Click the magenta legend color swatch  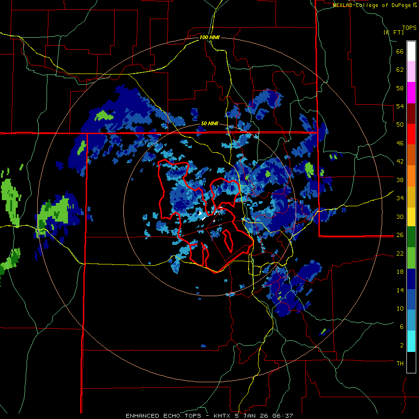click(x=411, y=93)
